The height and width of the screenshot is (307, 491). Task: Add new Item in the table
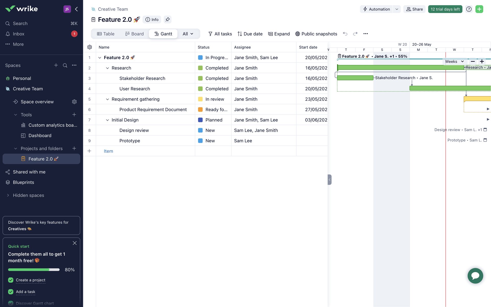[x=108, y=151]
